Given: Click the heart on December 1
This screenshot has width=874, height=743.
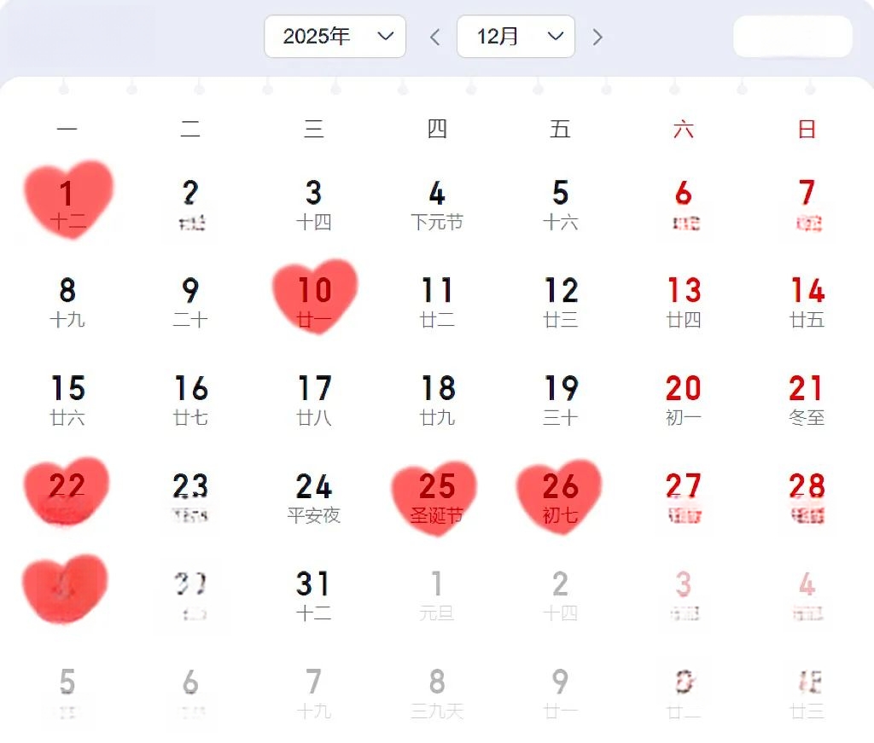Looking at the screenshot, I should coord(68,200).
